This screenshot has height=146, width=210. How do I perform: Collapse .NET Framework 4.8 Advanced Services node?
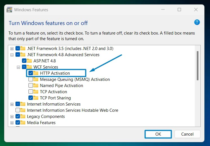point(12,55)
